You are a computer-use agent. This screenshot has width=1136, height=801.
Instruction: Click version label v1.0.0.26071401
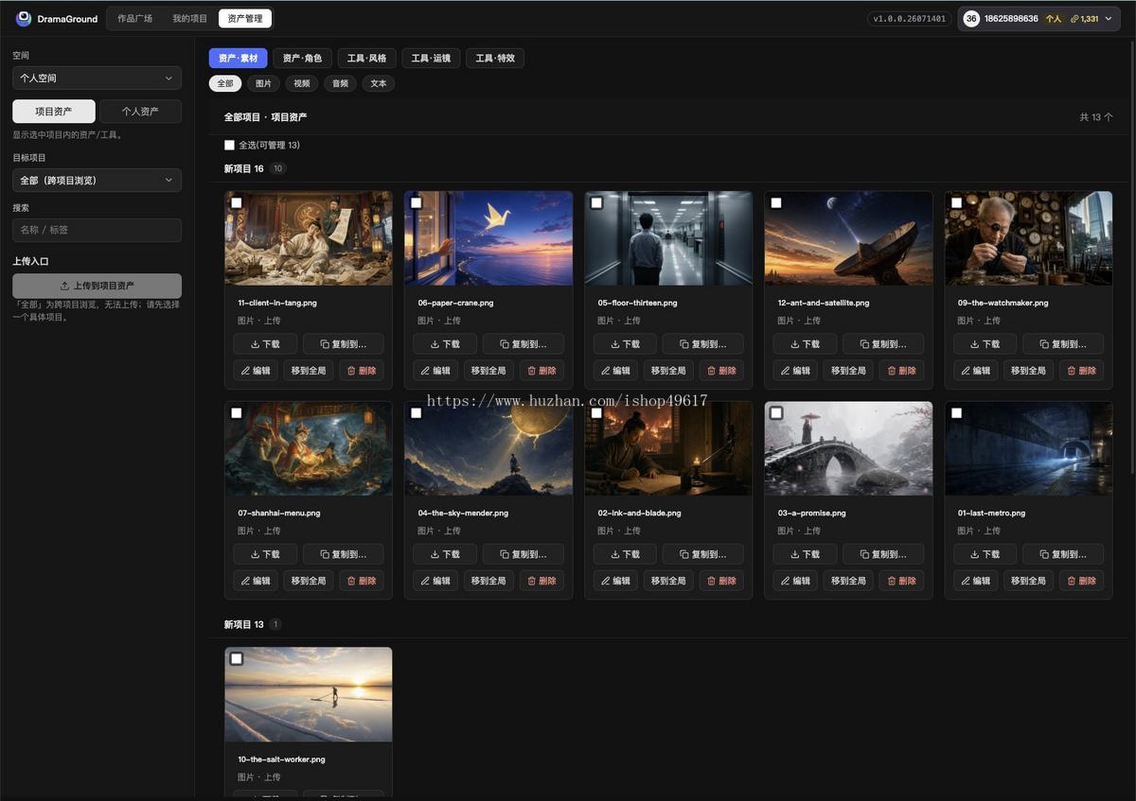coord(908,19)
